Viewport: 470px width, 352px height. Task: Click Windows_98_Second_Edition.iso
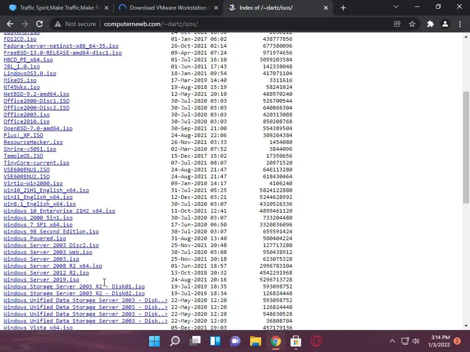[x=51, y=231]
